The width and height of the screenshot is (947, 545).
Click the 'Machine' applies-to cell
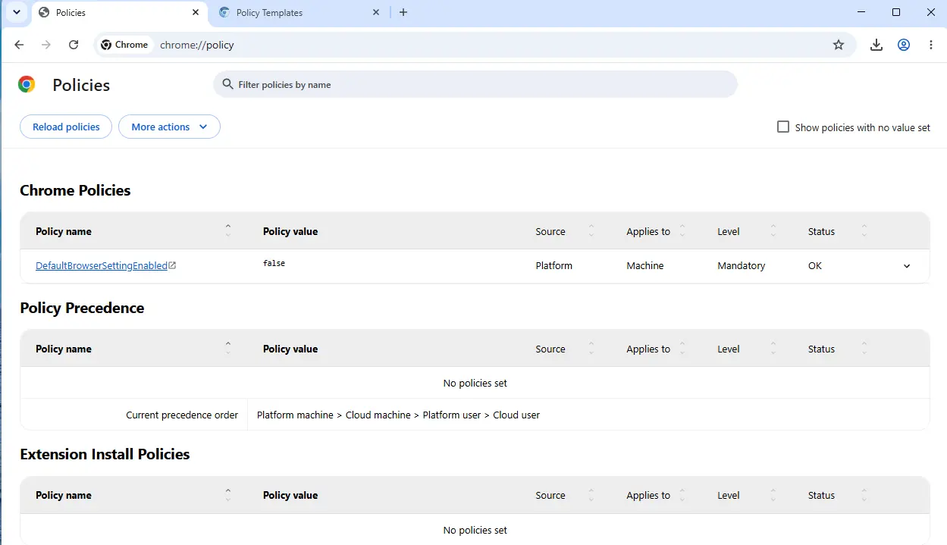click(x=644, y=266)
